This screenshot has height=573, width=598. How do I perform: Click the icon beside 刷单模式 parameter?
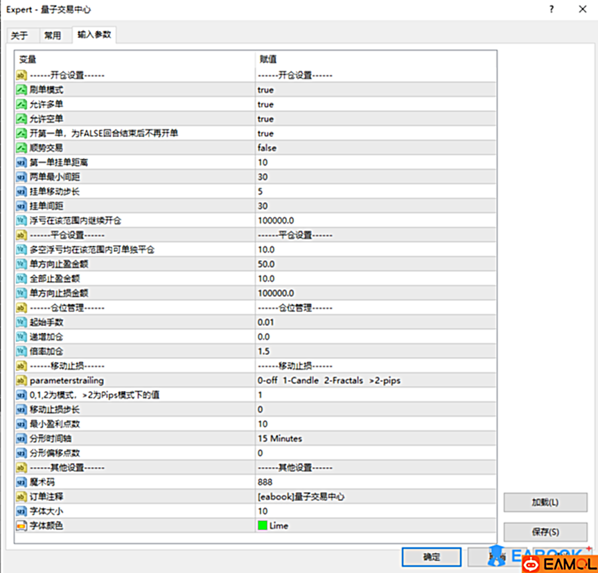tap(21, 89)
